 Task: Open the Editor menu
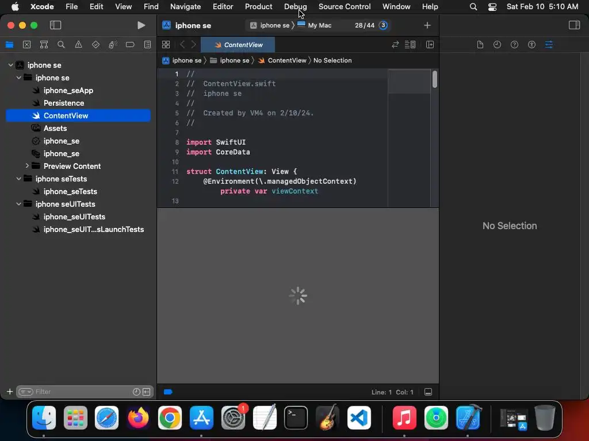(x=223, y=6)
